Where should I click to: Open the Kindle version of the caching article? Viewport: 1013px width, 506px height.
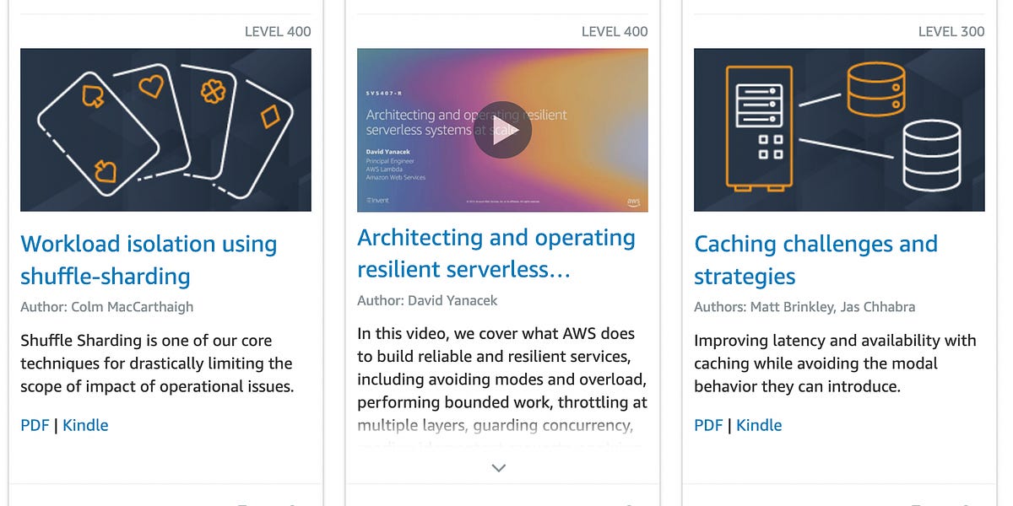coord(759,425)
